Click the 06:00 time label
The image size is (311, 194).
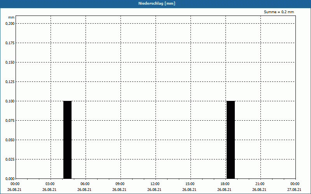pyautogui.click(x=85, y=184)
